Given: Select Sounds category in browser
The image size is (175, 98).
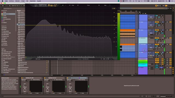Looking at the screenshot, I should pos(5,28).
